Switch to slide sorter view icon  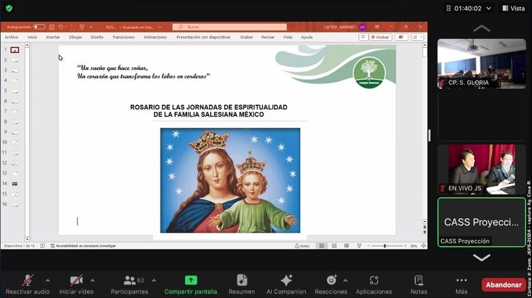[x=334, y=246]
